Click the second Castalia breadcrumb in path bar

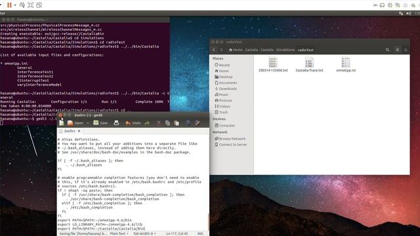pos(267,50)
